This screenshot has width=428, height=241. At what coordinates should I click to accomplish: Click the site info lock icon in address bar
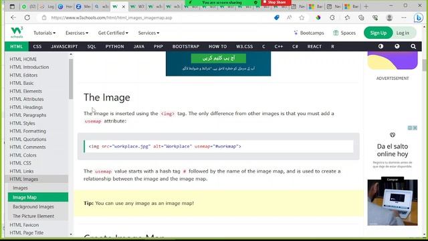[x=44, y=18]
